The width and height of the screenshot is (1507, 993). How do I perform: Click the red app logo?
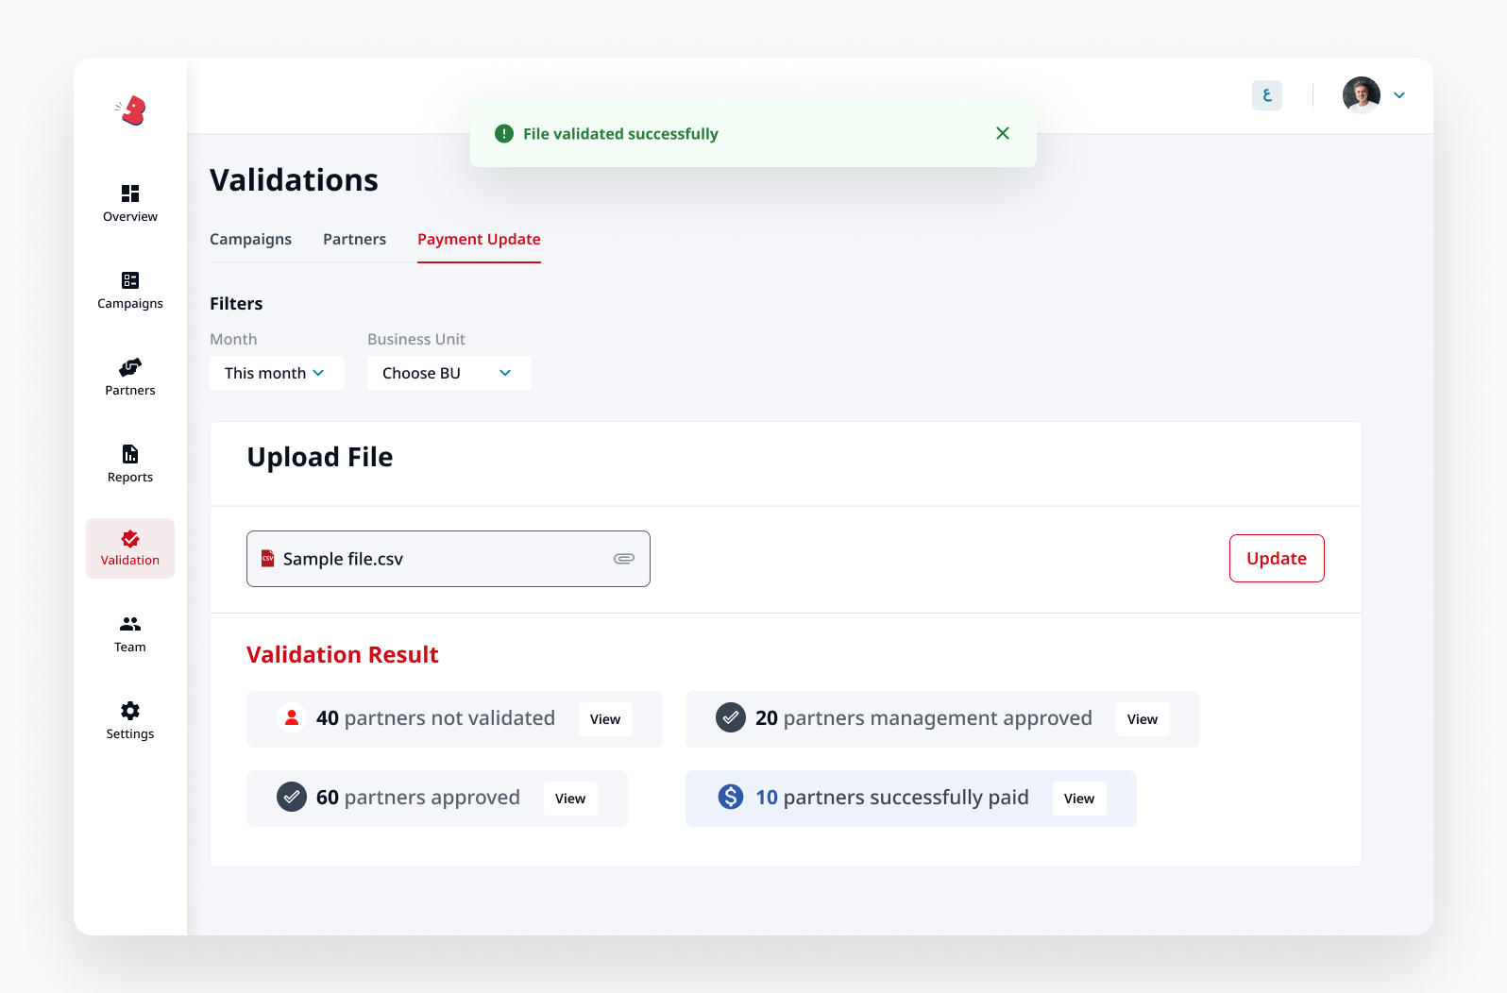[x=131, y=110]
